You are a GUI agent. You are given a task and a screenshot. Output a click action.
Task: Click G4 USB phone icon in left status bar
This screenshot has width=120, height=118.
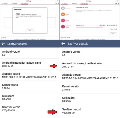click(1, 38)
